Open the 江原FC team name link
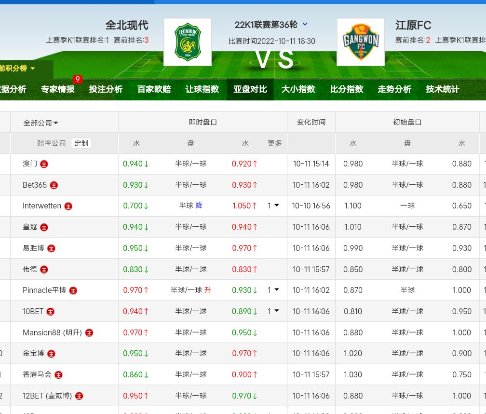 (413, 25)
